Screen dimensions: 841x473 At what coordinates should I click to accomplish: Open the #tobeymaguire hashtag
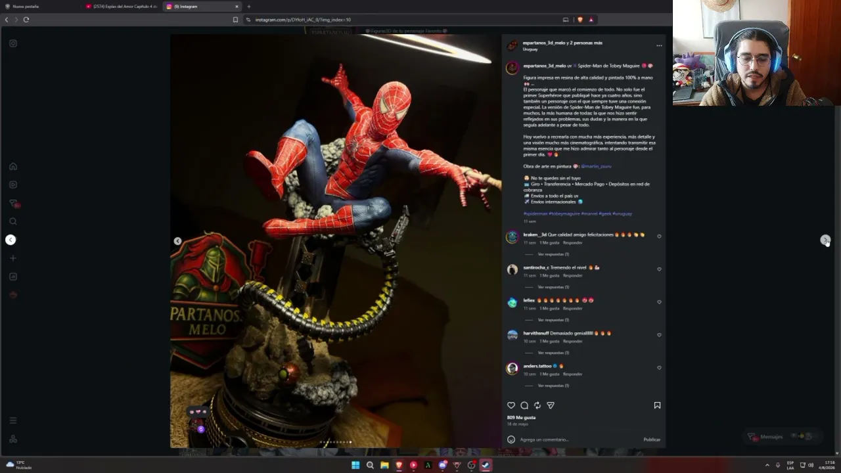coord(564,214)
